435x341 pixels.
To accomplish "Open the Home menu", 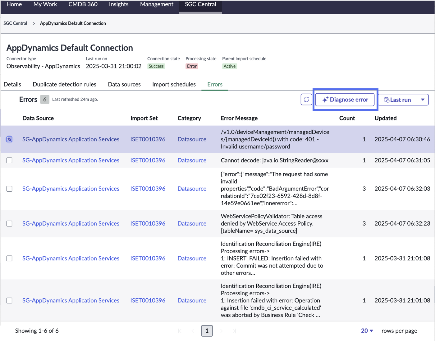I will (14, 4).
